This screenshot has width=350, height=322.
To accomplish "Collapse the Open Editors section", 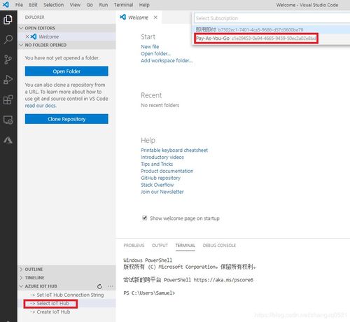I will click(x=22, y=28).
